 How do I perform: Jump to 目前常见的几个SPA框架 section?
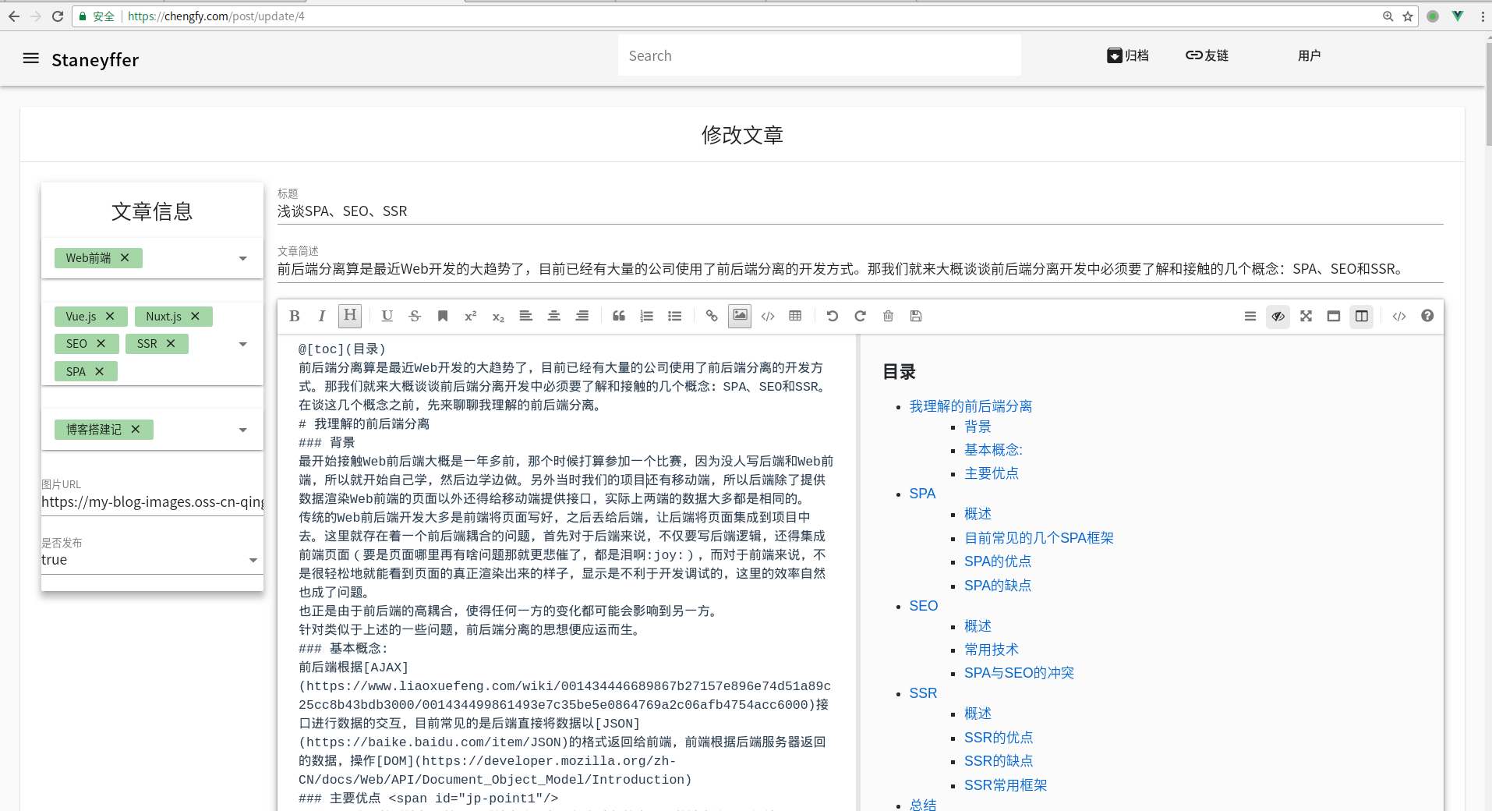click(1038, 538)
